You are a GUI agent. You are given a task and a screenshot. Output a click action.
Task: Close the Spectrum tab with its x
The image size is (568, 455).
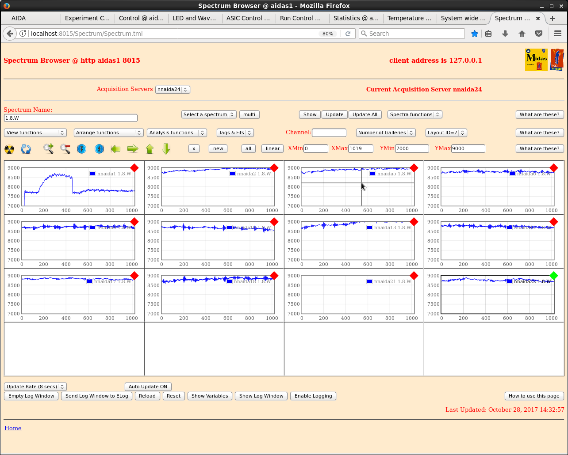click(538, 19)
